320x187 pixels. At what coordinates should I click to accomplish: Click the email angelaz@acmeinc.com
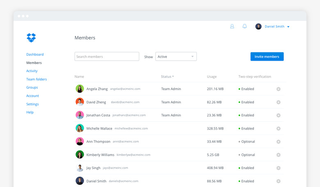(125, 89)
